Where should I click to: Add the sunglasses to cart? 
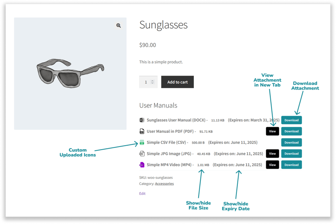(177, 82)
